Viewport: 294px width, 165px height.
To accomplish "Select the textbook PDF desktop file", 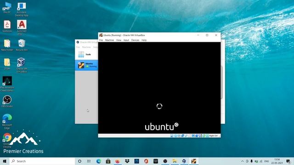I will coord(7,26).
